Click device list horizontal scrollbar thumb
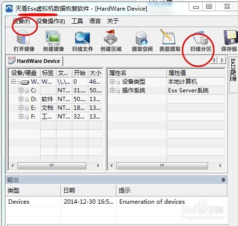This screenshot has height=226, width=238. coord(52,166)
